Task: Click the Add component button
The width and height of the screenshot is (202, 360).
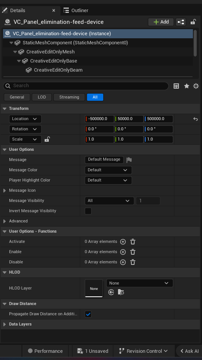Action: (x=161, y=22)
